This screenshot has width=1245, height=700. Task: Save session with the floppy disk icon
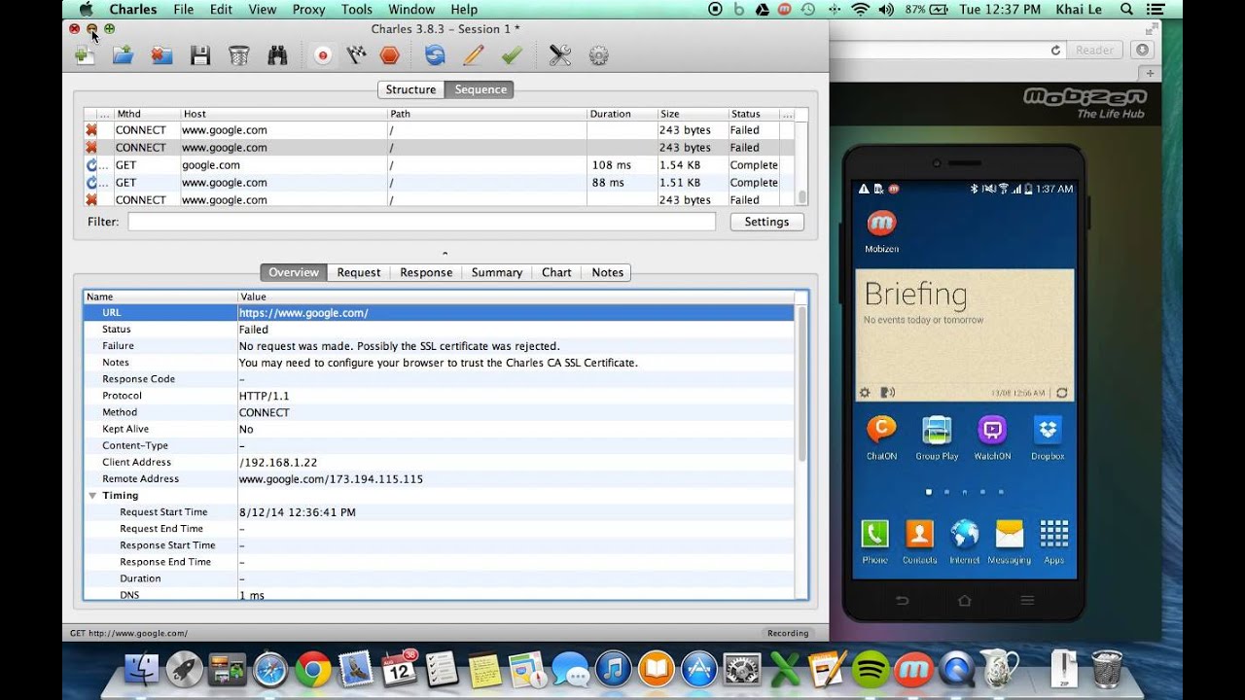(x=200, y=55)
